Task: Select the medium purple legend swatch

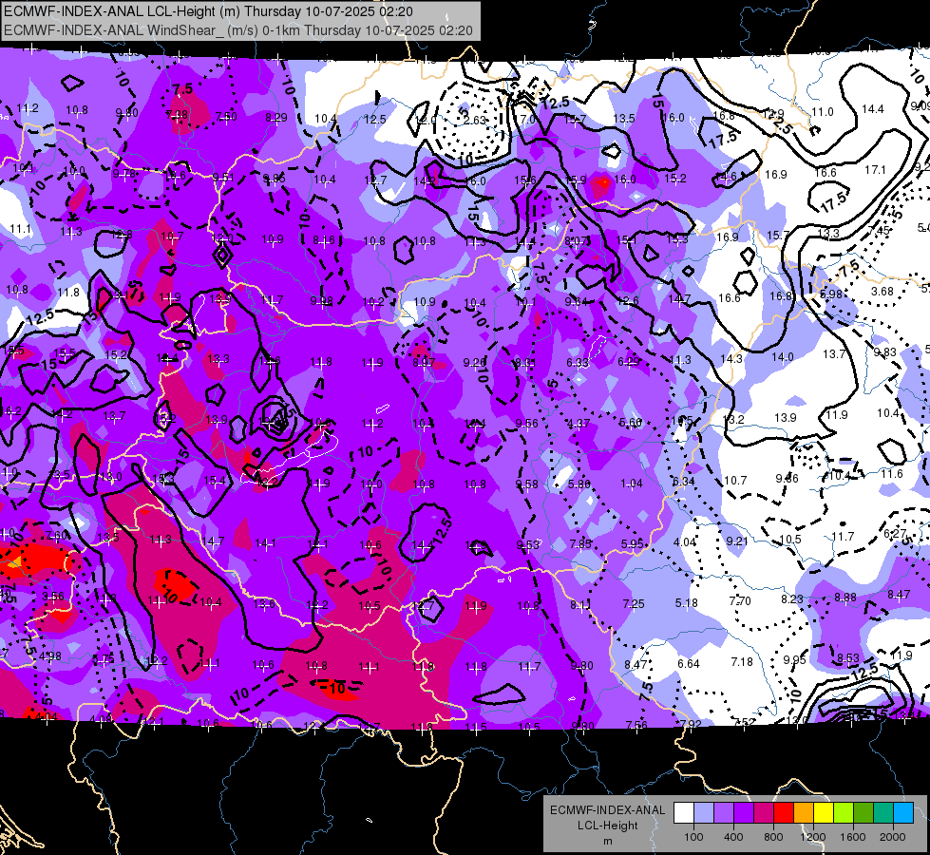Action: coord(724,813)
